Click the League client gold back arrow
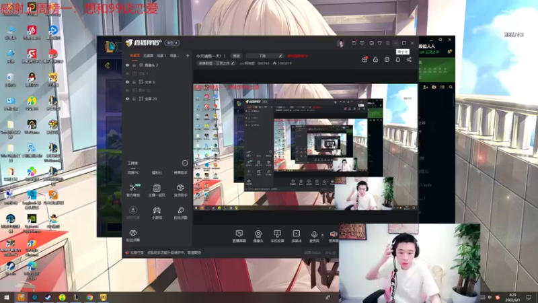This screenshot has height=303, width=538. click(x=108, y=65)
